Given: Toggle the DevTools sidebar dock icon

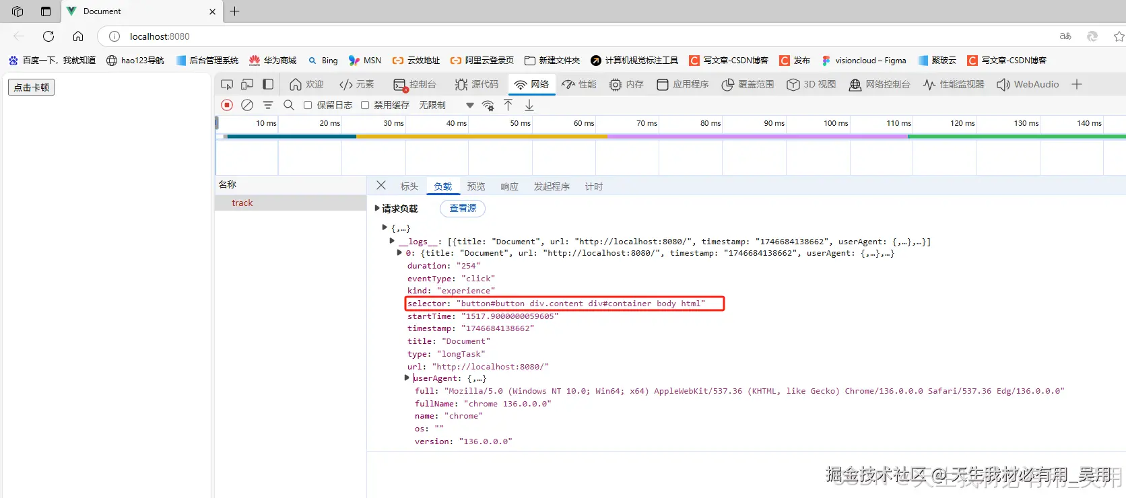Looking at the screenshot, I should (268, 85).
